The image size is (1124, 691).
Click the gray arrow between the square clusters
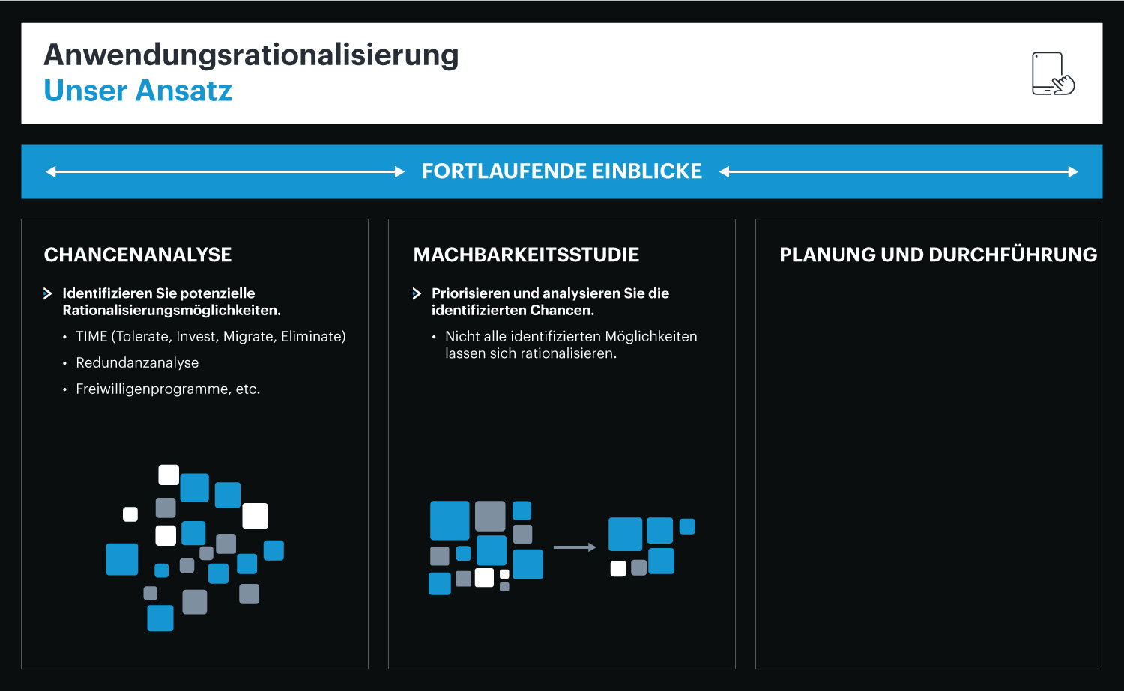click(x=575, y=547)
